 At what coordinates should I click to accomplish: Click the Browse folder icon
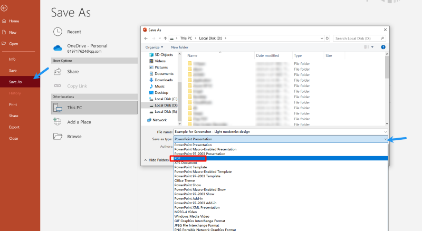click(x=57, y=137)
